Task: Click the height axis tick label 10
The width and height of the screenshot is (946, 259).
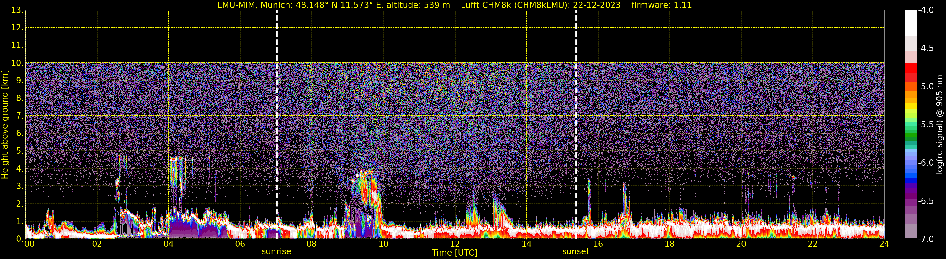Action: coord(17,63)
